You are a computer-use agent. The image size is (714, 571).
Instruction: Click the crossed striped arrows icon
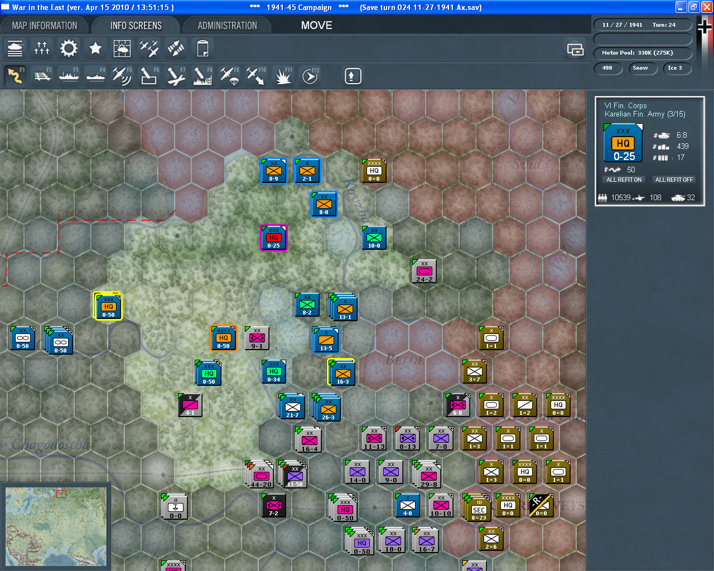176,49
